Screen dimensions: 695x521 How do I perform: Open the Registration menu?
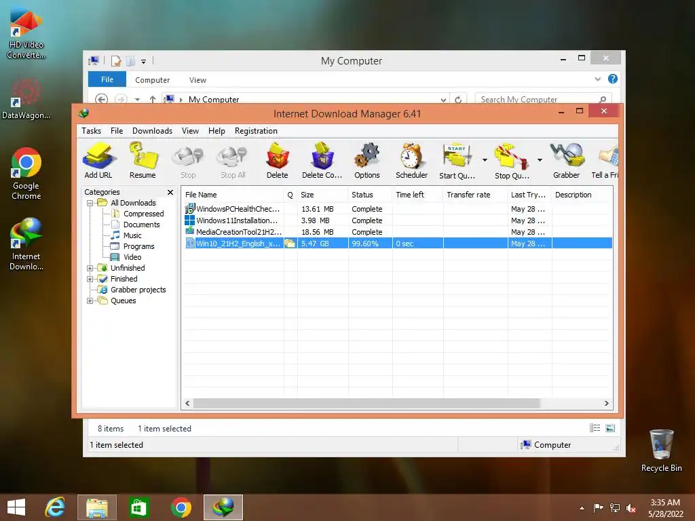pyautogui.click(x=256, y=131)
